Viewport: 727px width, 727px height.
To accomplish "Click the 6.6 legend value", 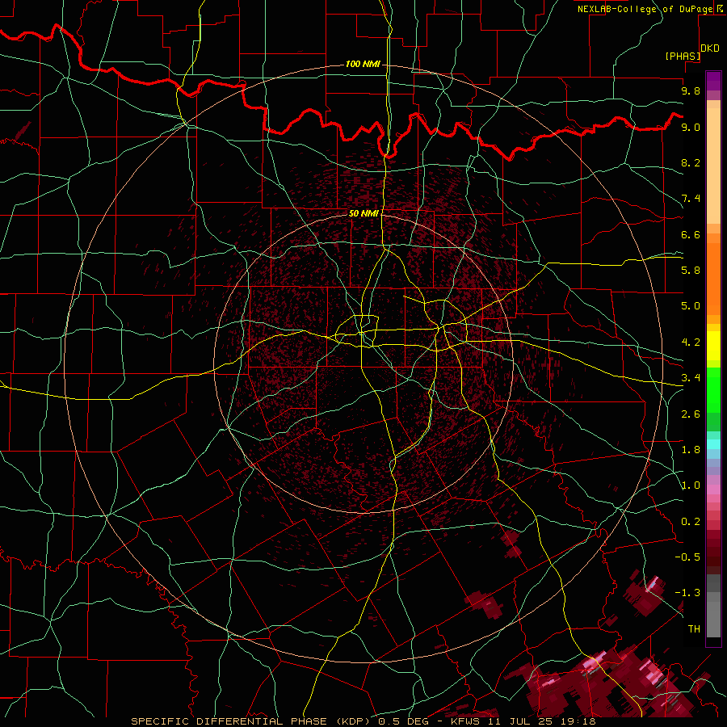I will tap(691, 234).
